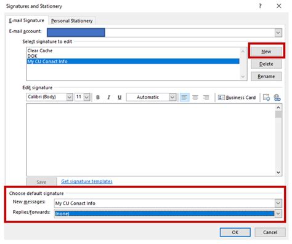292x244 pixels.
Task: Center align signature text
Action: (195, 97)
